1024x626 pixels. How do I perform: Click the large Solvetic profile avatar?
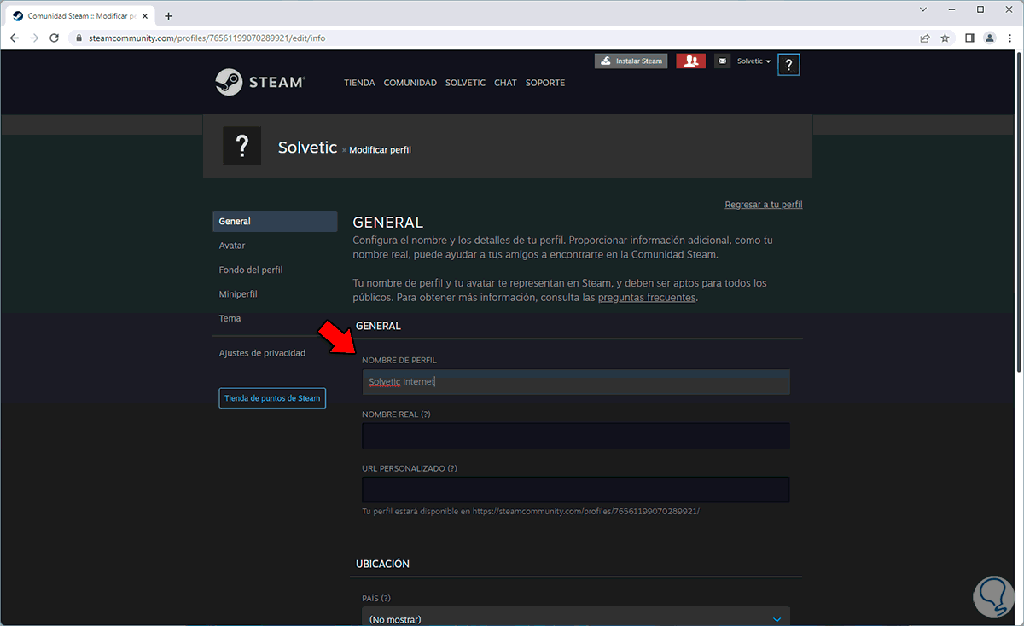click(x=242, y=147)
